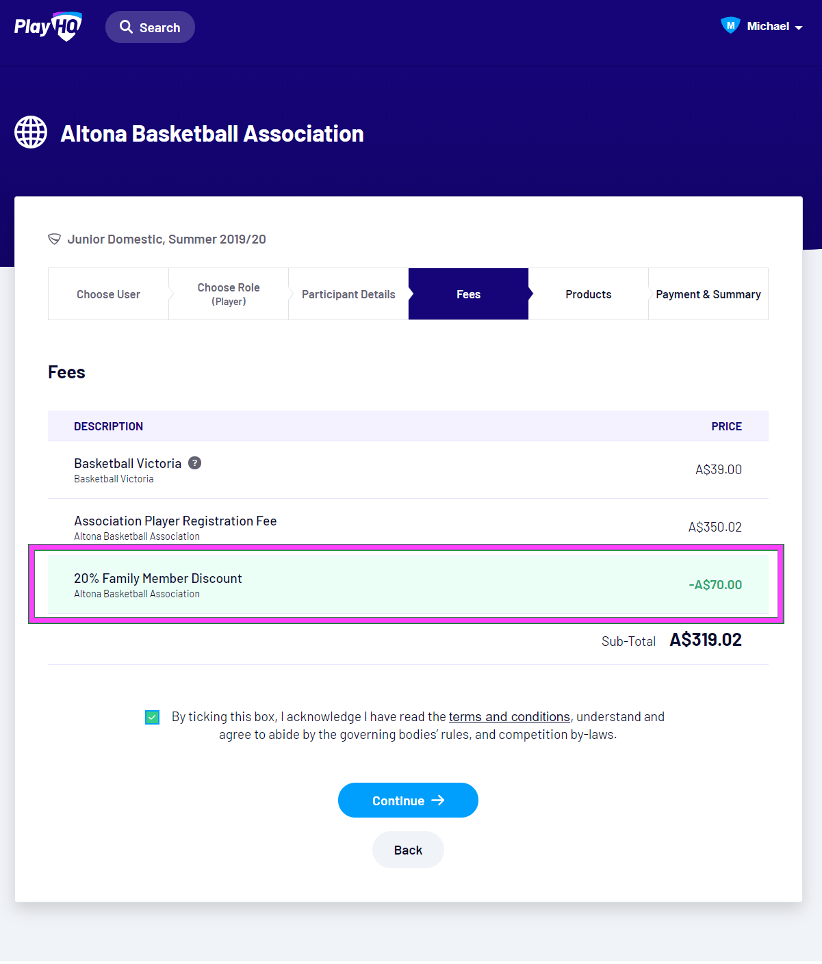822x964 pixels.
Task: Switch to the Products step
Action: [x=588, y=294]
